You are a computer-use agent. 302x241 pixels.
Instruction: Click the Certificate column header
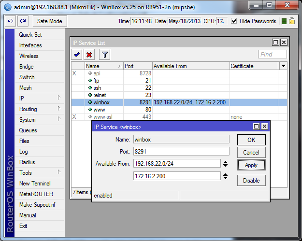[x=254, y=66]
